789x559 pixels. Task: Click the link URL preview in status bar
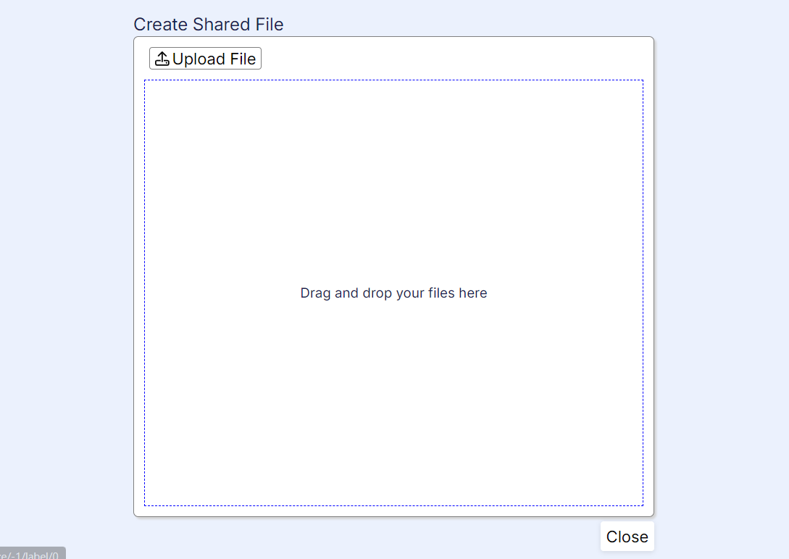coord(32,555)
